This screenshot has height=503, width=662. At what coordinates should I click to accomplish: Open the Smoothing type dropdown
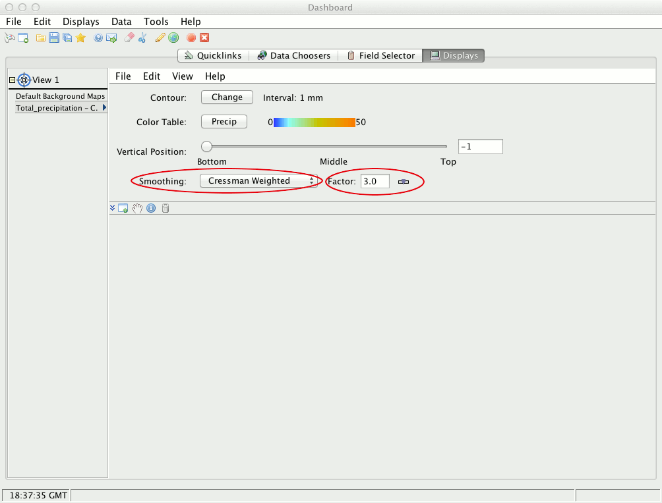[x=260, y=181]
